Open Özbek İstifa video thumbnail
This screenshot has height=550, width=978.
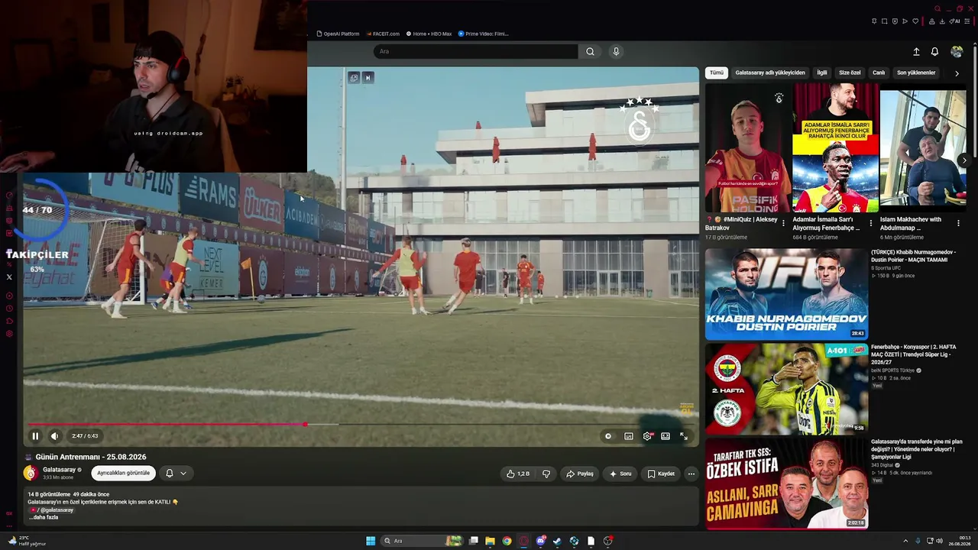tap(786, 483)
